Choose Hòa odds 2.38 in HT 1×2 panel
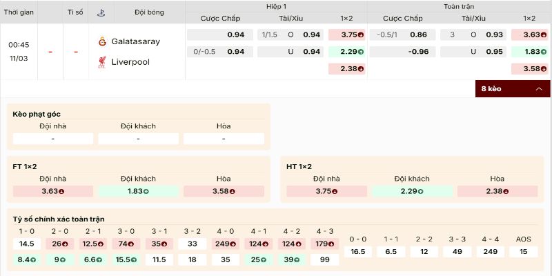The width and height of the screenshot is (552, 276). [x=497, y=191]
